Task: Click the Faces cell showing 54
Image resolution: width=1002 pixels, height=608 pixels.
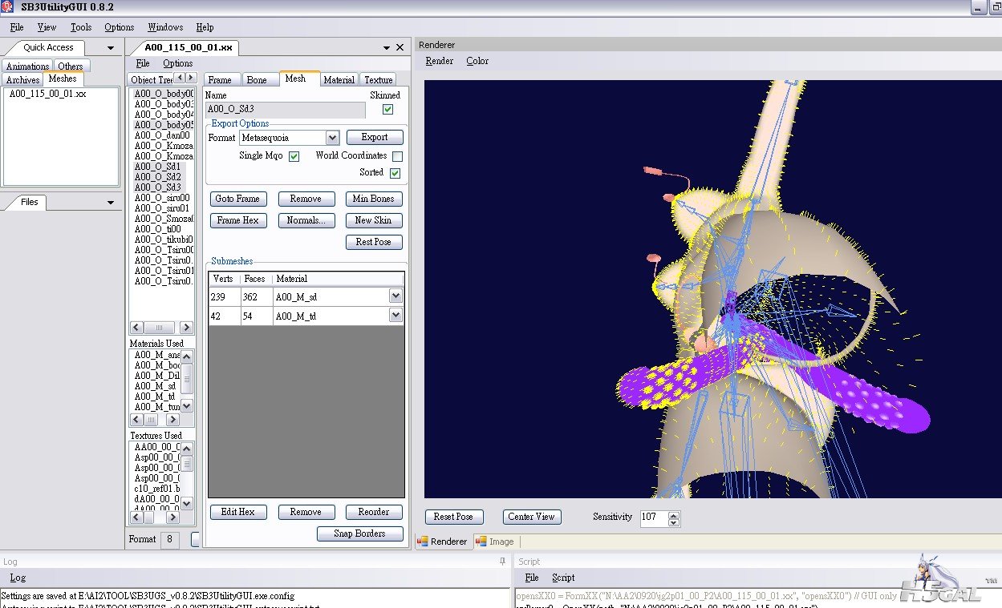Action: [257, 316]
